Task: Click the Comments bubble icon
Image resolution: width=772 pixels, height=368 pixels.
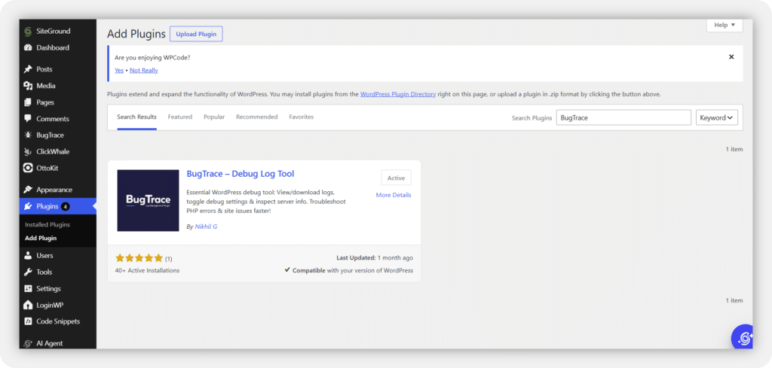Action: click(28, 119)
